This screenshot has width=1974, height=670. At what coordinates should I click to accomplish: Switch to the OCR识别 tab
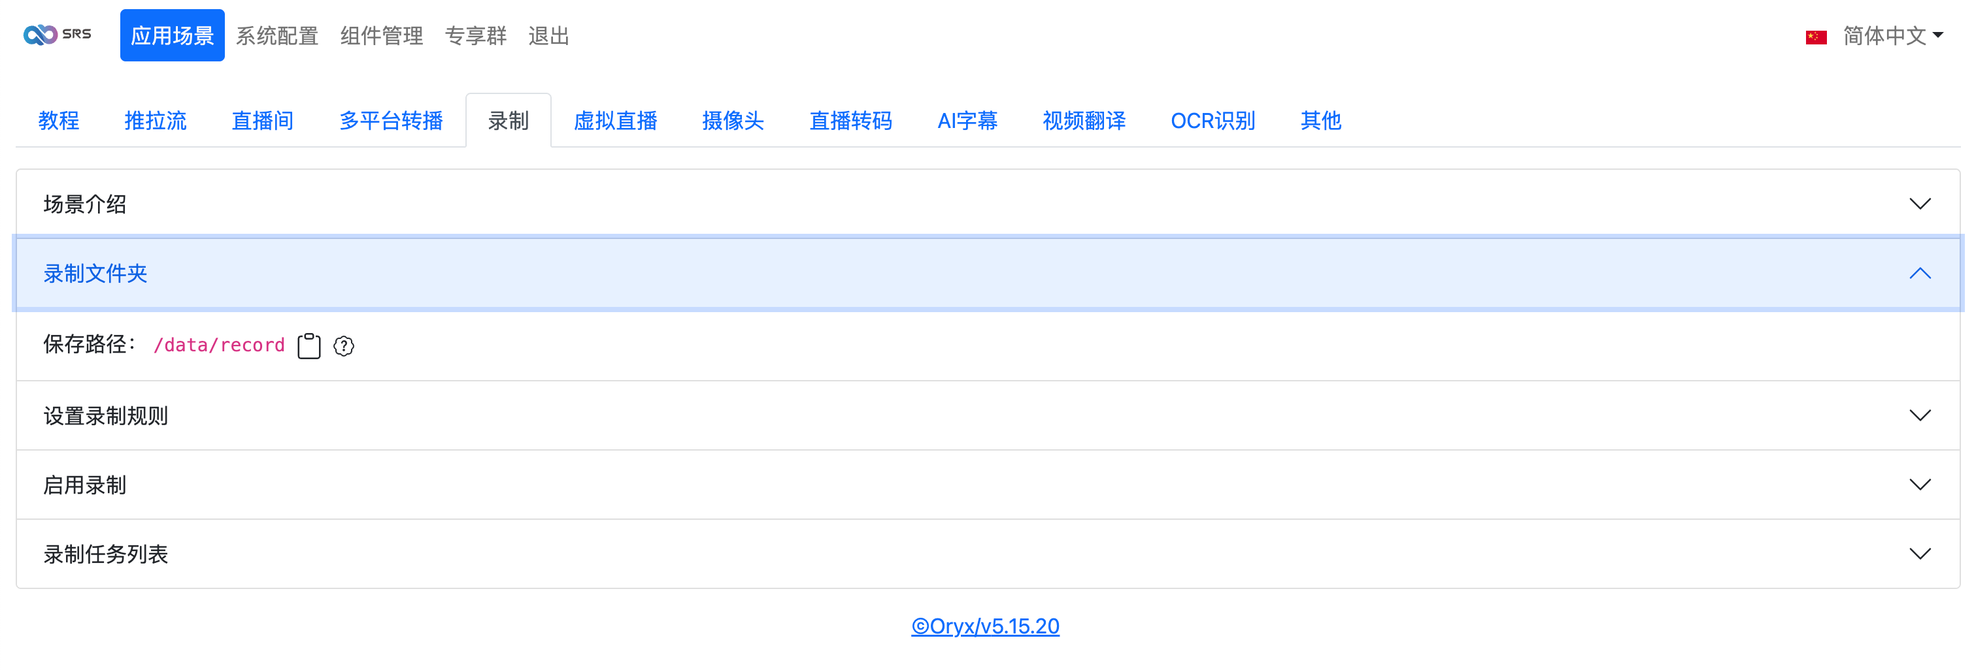[1213, 120]
